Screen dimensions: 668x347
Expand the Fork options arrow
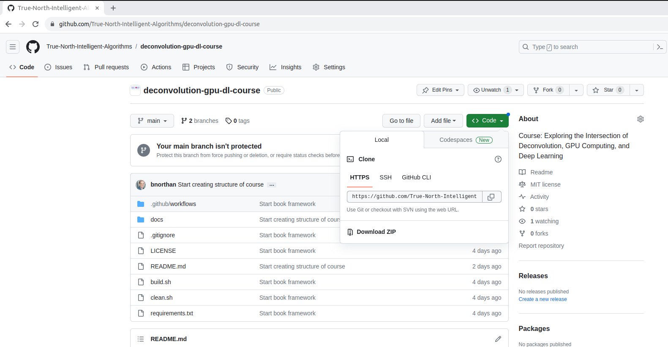tap(576, 90)
